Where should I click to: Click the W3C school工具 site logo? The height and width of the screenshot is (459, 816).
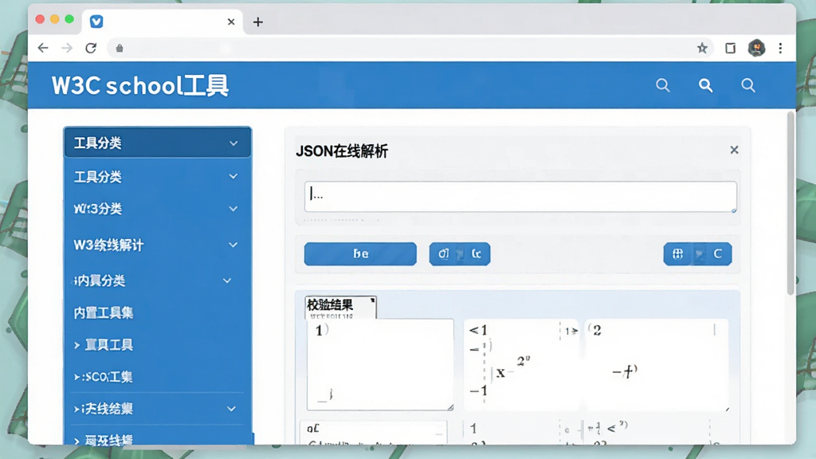(140, 85)
